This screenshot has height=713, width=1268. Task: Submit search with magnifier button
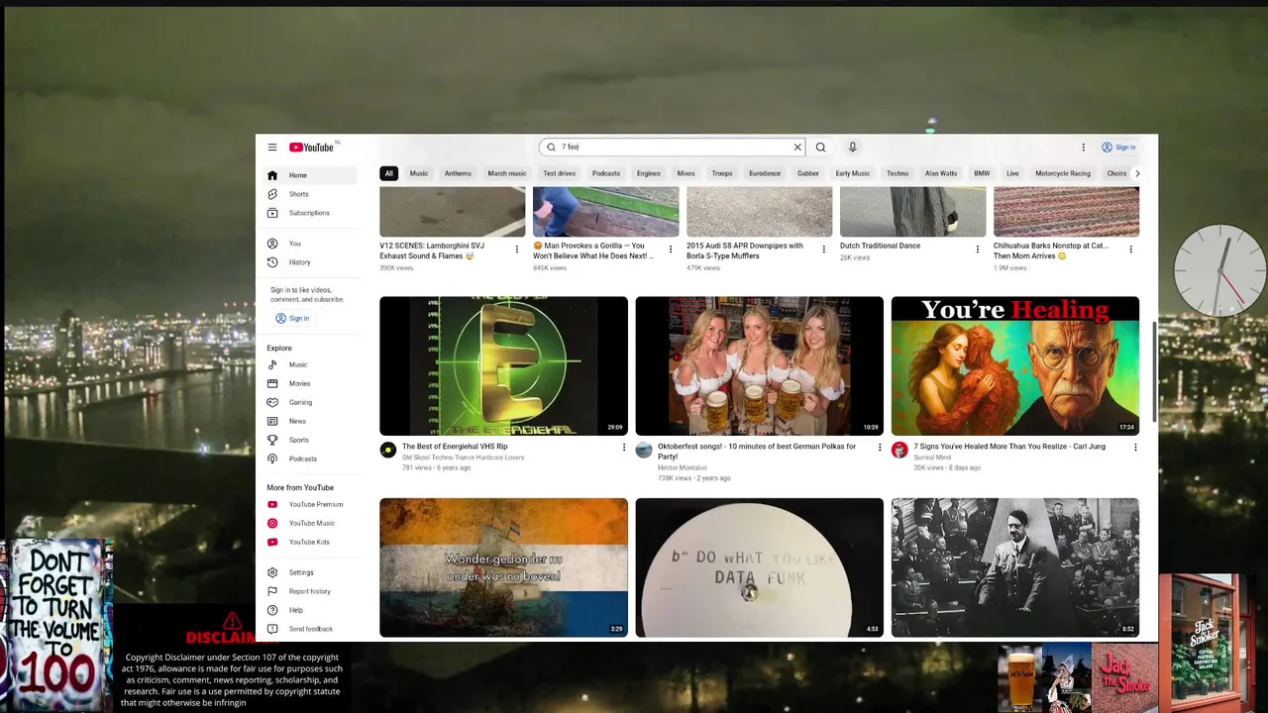820,148
